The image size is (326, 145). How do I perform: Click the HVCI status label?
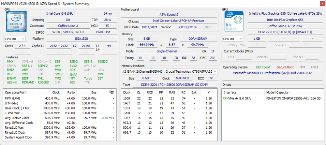314,67
